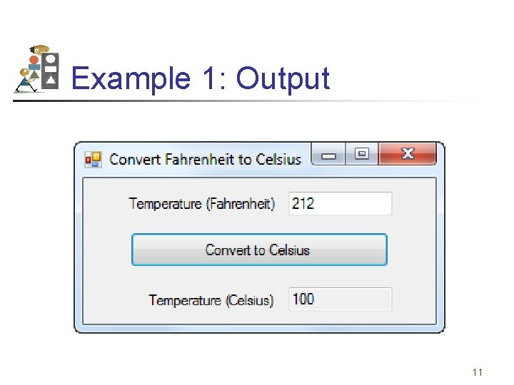Click the Temperature (Fahrenheit) label
The height and width of the screenshot is (385, 514).
[201, 204]
